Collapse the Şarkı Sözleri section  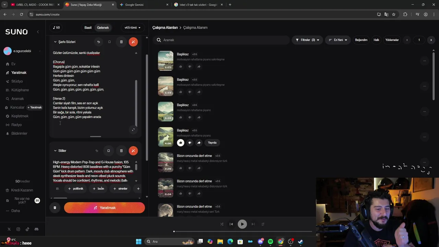(x=55, y=42)
